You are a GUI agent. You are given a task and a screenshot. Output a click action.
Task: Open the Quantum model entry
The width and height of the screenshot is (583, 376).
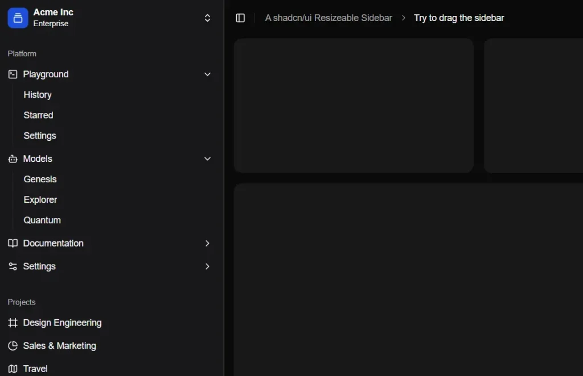pyautogui.click(x=42, y=220)
